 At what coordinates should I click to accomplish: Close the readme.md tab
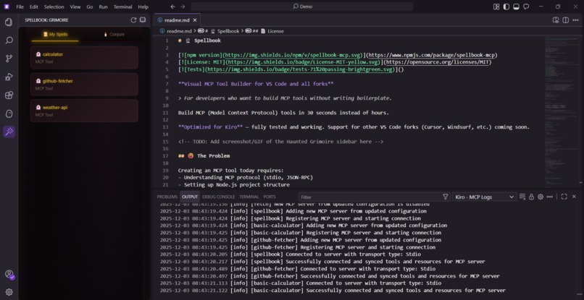point(195,20)
